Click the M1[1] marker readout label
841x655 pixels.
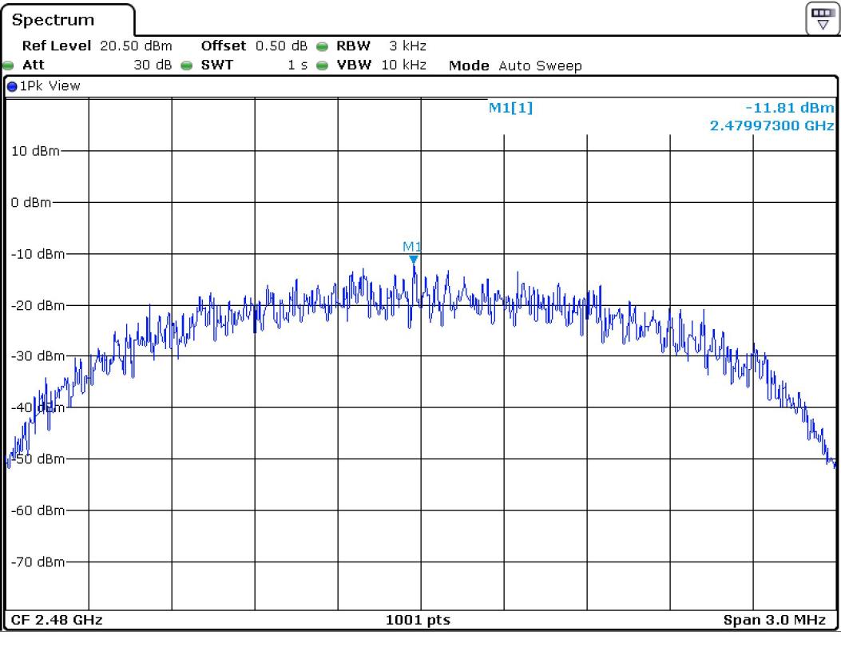point(510,108)
